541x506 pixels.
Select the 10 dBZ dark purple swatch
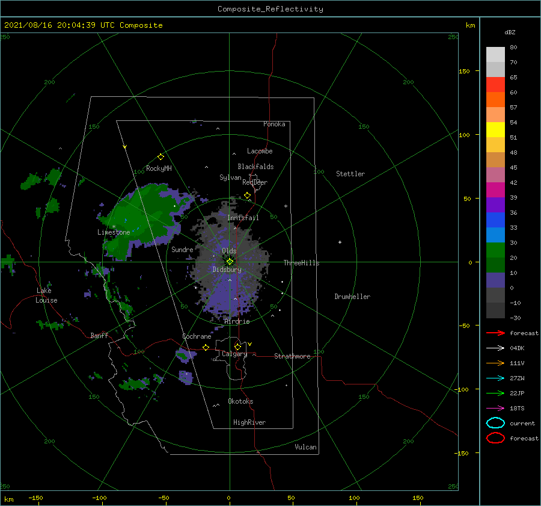pos(495,280)
